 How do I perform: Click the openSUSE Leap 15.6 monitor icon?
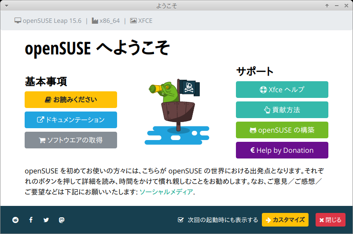18,21
